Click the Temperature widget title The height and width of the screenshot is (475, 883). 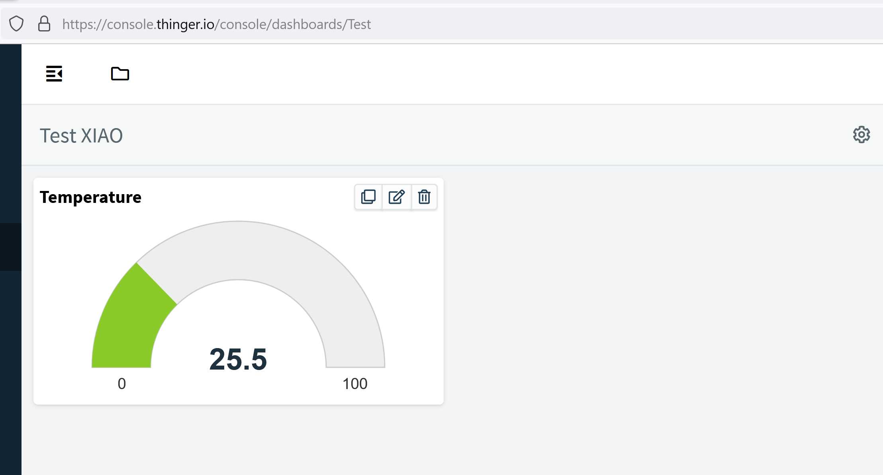90,197
